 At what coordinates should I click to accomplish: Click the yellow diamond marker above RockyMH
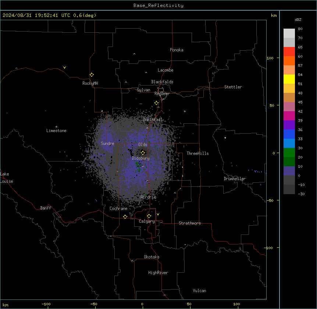(x=92, y=75)
